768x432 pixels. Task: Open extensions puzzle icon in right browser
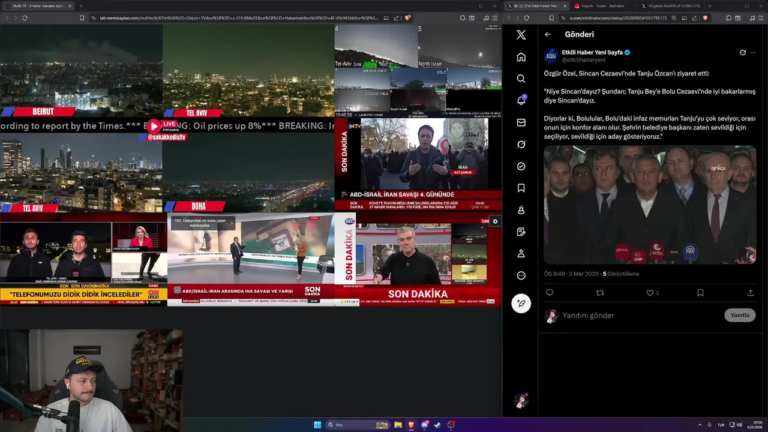pos(728,18)
